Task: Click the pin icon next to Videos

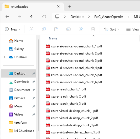Action: pyautogui.click(x=34, y=115)
